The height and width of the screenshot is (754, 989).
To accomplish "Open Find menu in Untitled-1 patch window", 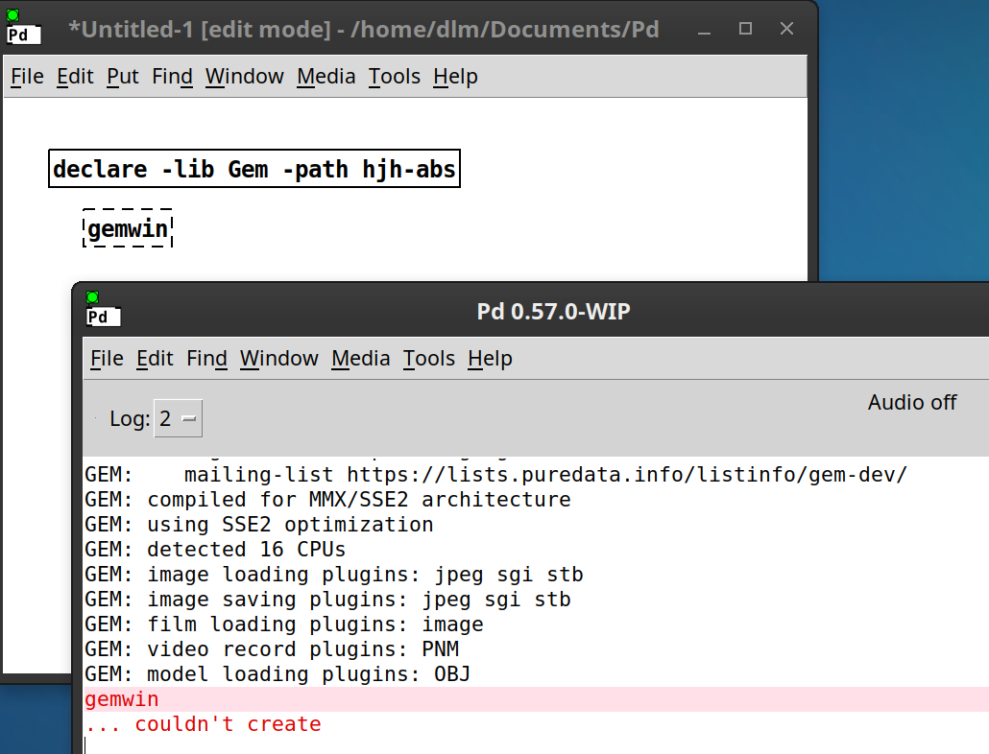I will (172, 76).
